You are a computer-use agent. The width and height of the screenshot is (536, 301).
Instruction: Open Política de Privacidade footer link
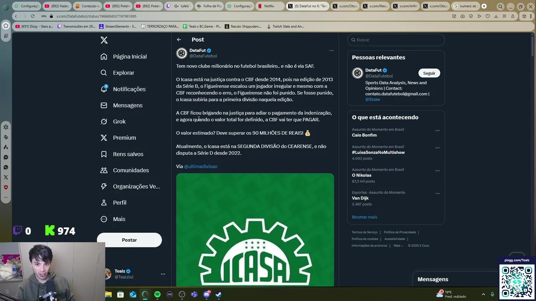[400, 232]
